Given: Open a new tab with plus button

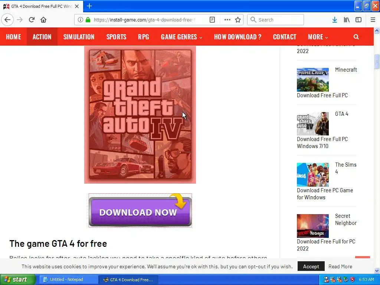Looking at the screenshot, I should click(x=89, y=6).
